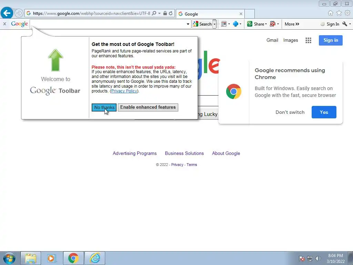Open the Privacy Policy link
353x265 pixels.
[x=124, y=91]
